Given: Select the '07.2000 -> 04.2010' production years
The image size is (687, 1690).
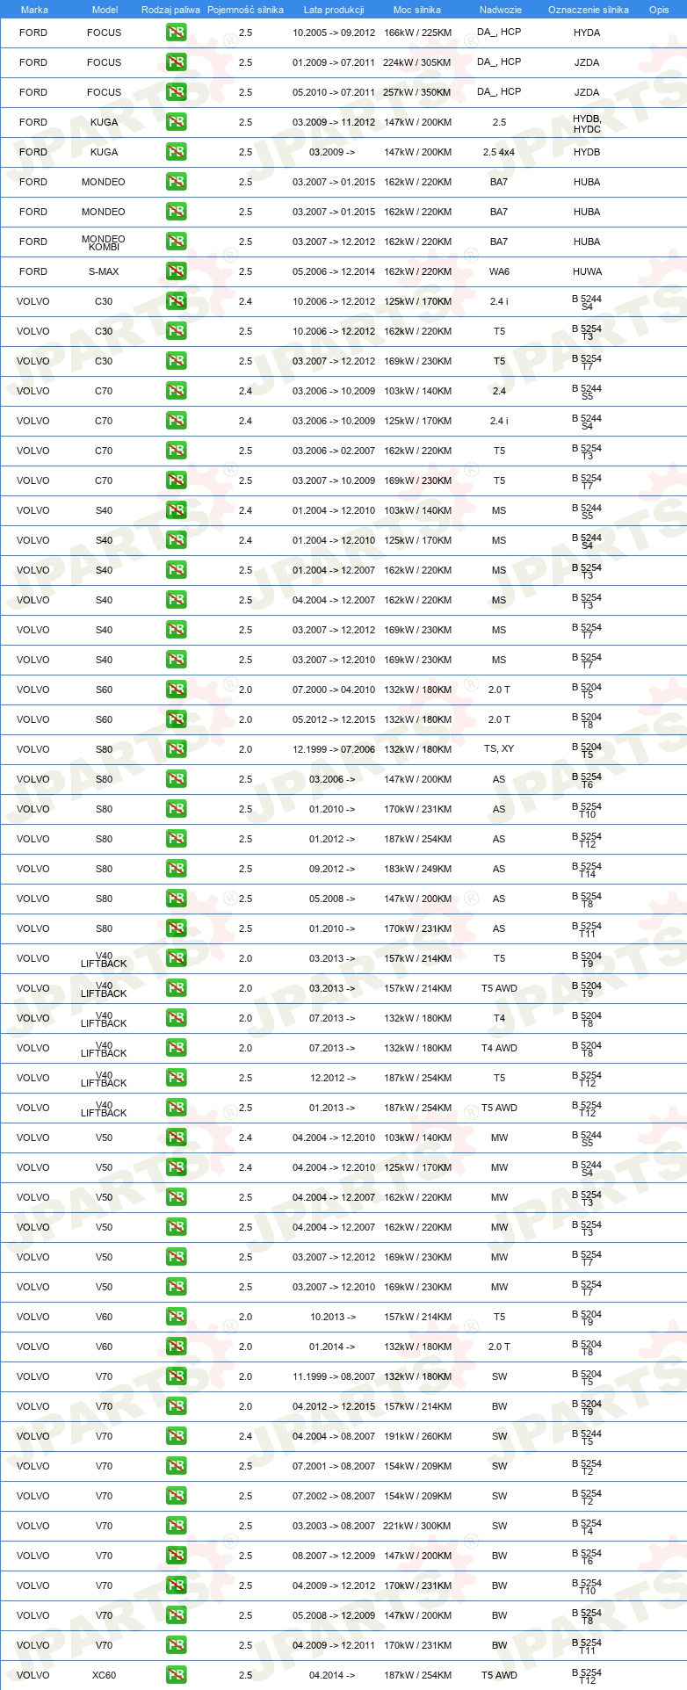Looking at the screenshot, I should pos(334,690).
